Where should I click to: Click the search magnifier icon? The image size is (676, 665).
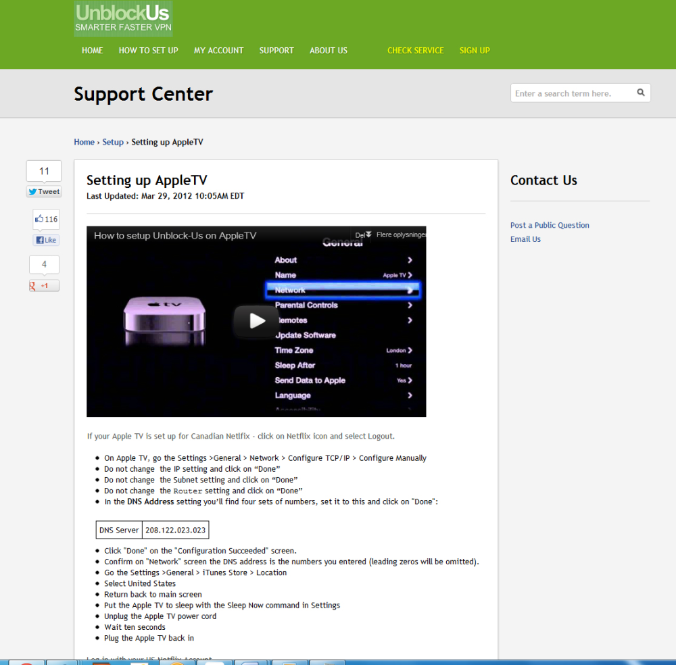click(641, 93)
